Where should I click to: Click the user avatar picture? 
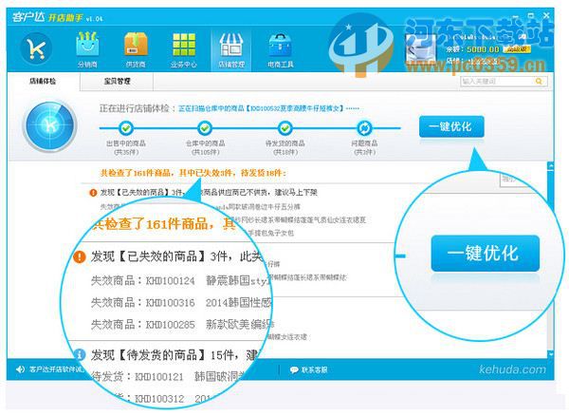pos(421,48)
